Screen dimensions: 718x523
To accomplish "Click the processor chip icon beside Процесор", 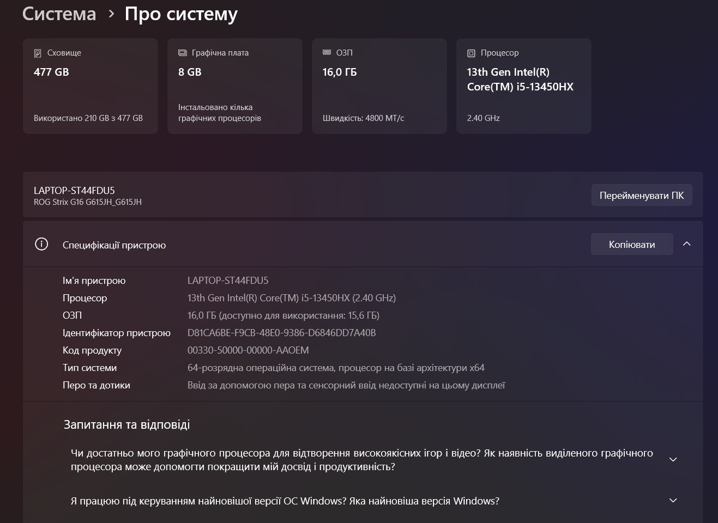I will [471, 53].
